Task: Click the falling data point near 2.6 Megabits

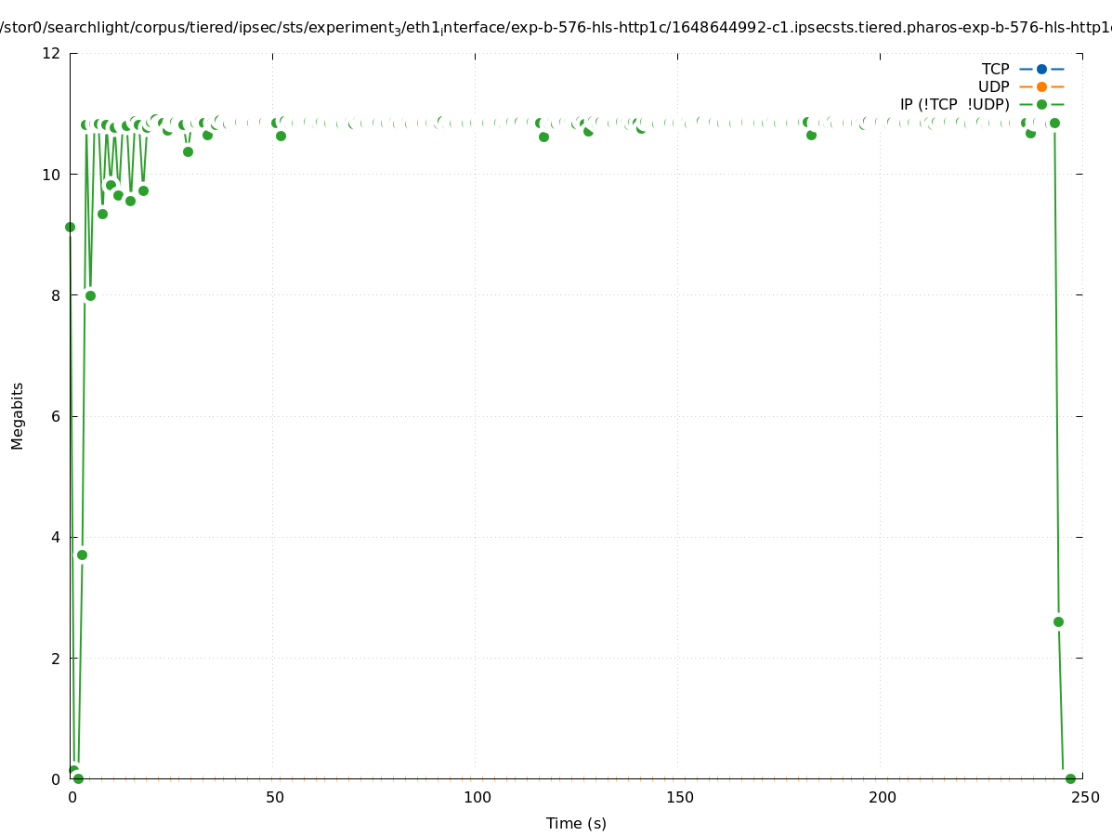Action: pos(1058,621)
